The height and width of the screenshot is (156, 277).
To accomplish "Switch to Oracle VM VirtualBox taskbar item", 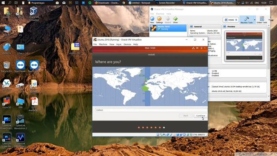I will pos(195,3).
